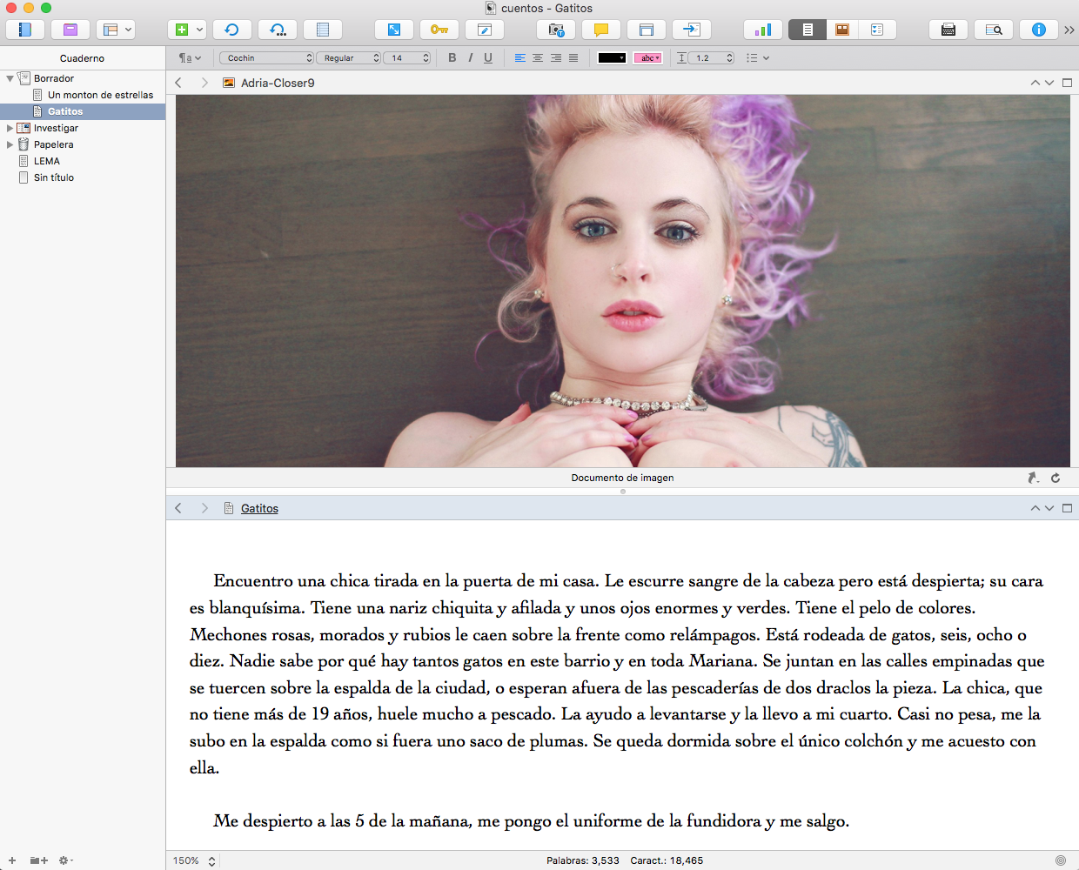Viewport: 1079px width, 870px height.
Task: Open the add document dropdown arrow
Action: (200, 30)
